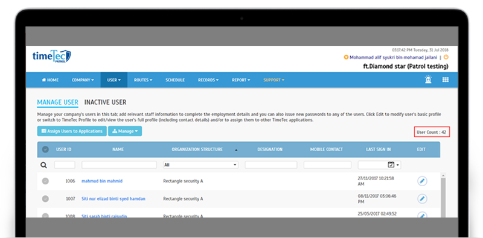Screen dimensions: 483x238
Task: Sort by Last Sign In column header
Action: click(379, 149)
